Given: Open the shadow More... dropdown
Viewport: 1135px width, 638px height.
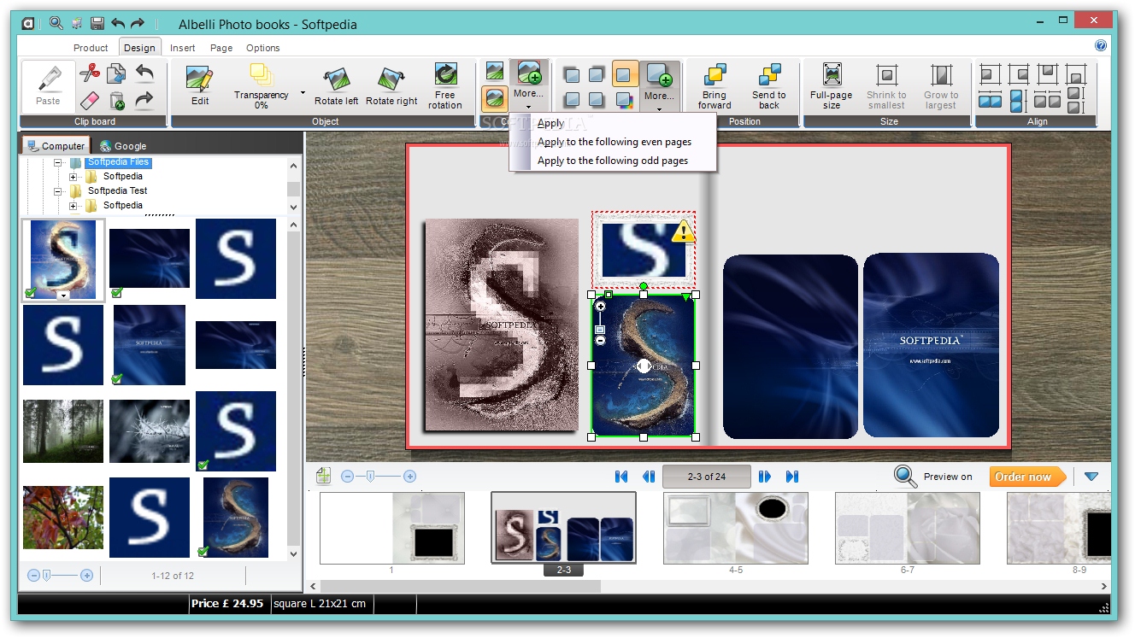Looking at the screenshot, I should pos(659,86).
